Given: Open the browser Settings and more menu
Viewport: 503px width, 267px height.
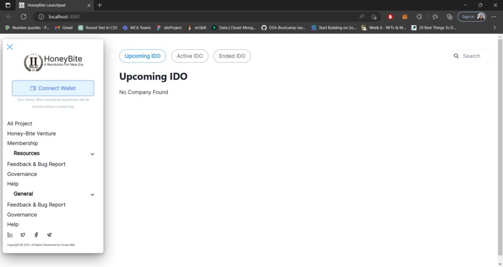Looking at the screenshot, I should pyautogui.click(x=494, y=17).
